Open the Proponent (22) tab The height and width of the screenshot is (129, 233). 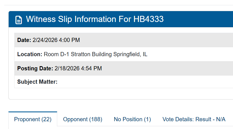pyautogui.click(x=33, y=120)
